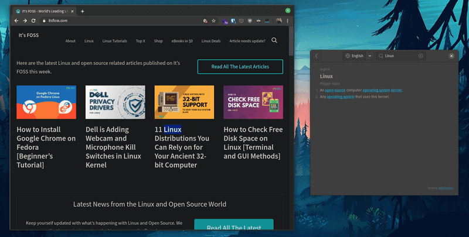This screenshot has width=469, height=237.
Task: Open the 32-Bit Support article thumbnail
Action: pos(184,102)
